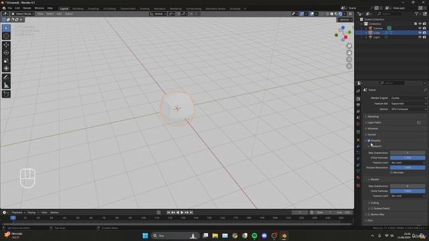Switch to wireframe viewport shading

point(328,13)
